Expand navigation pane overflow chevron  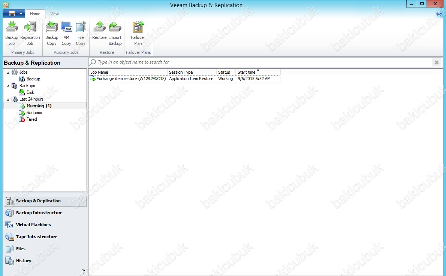[84, 272]
